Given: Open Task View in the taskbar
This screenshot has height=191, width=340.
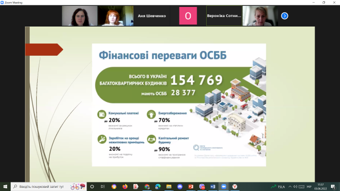Looking at the screenshot, I should [x=103, y=186].
